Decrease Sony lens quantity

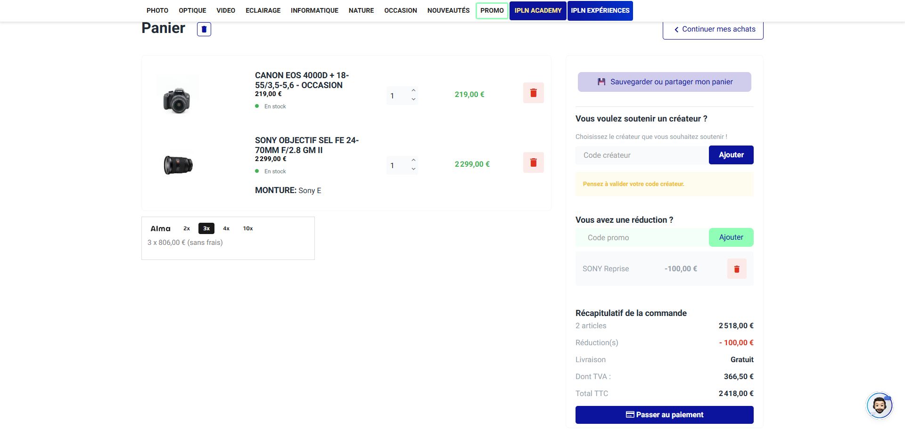click(x=413, y=169)
